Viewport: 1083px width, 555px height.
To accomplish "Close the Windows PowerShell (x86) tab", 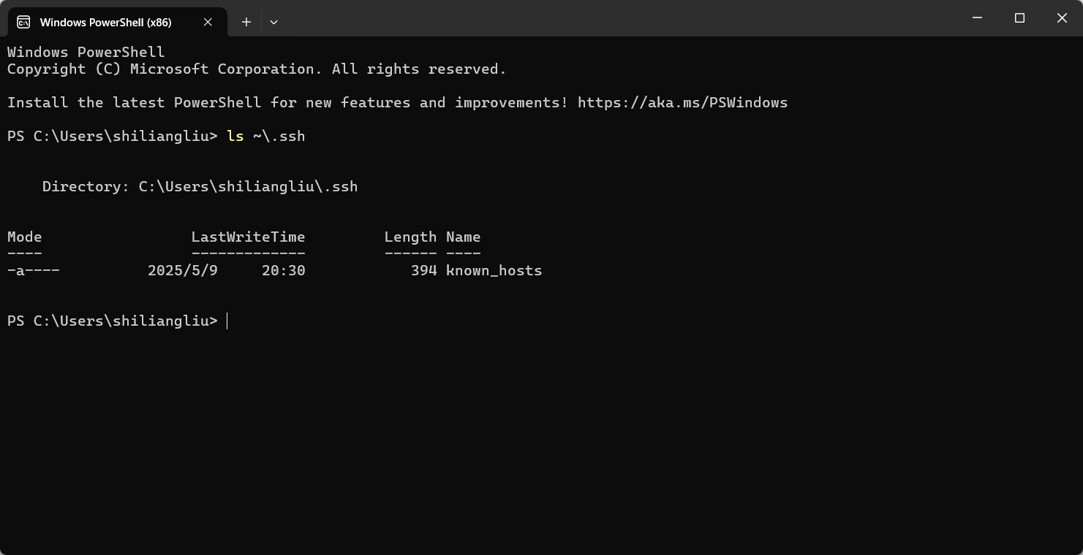I will click(x=208, y=22).
